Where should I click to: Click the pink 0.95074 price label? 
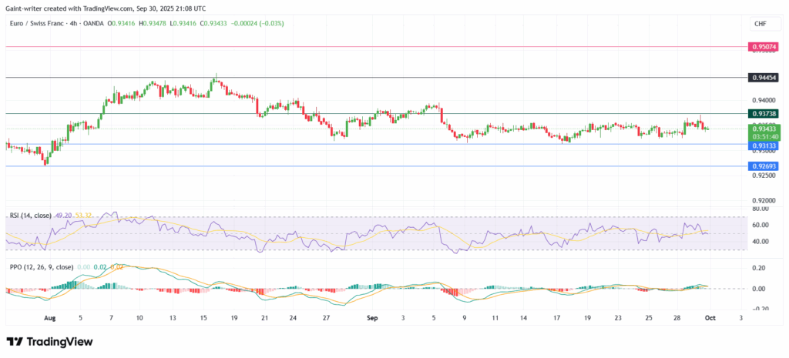(x=765, y=47)
